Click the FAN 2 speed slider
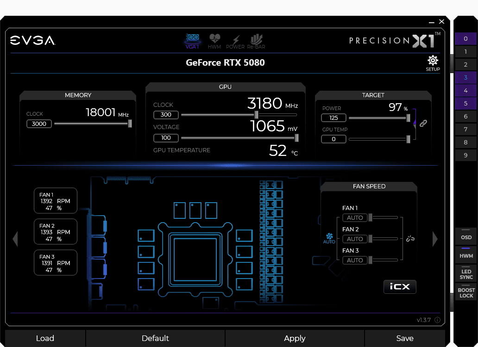Image resolution: width=478 pixels, height=347 pixels. coord(383,239)
